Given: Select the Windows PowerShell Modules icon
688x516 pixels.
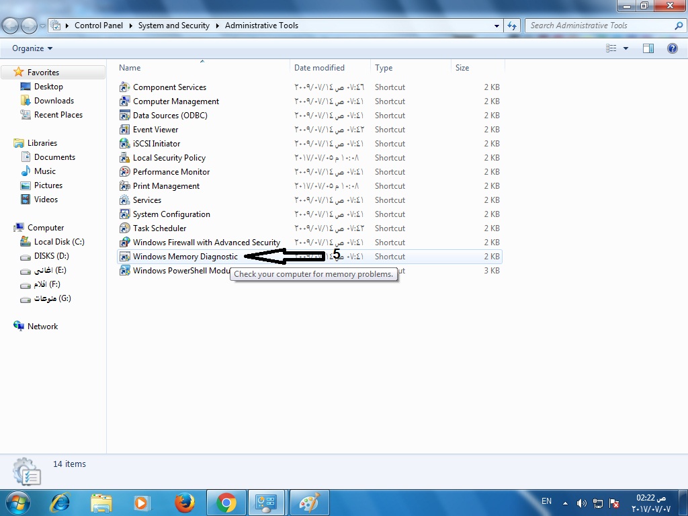Looking at the screenshot, I should tap(124, 270).
